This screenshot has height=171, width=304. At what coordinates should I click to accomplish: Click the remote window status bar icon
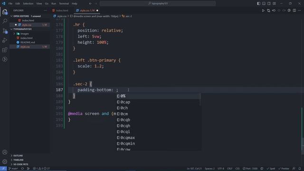[3, 169]
